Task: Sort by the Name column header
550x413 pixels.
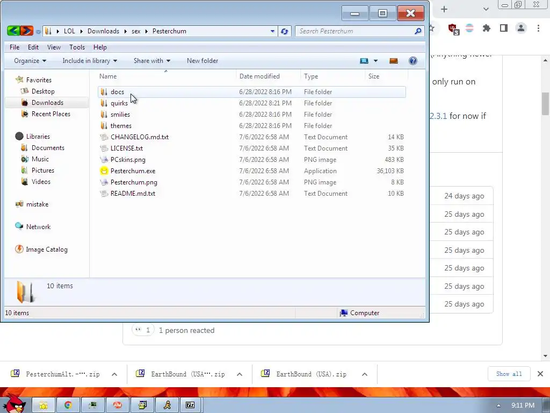Action: click(x=167, y=76)
